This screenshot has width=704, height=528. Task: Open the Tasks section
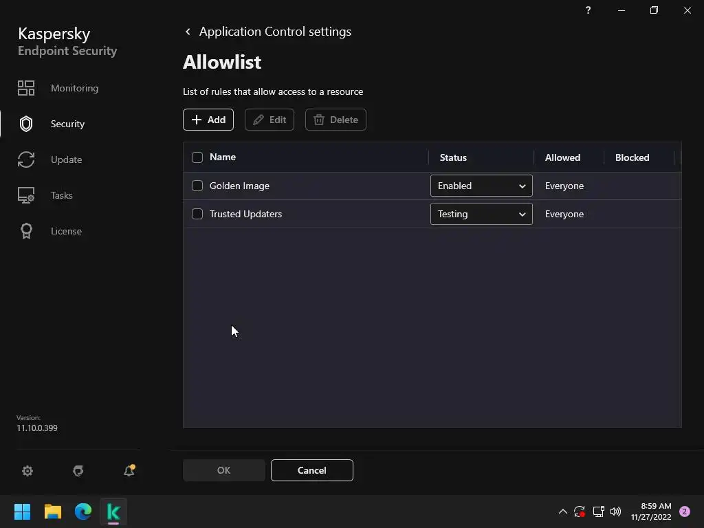(x=61, y=195)
